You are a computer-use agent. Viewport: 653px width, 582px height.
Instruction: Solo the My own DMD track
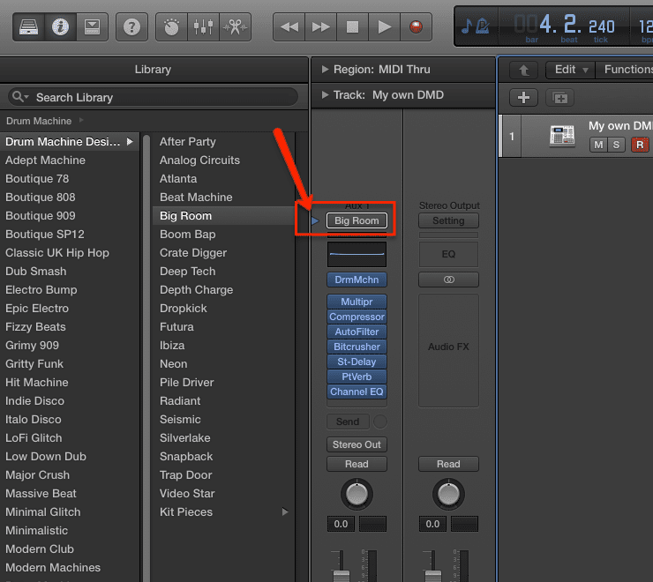click(616, 145)
